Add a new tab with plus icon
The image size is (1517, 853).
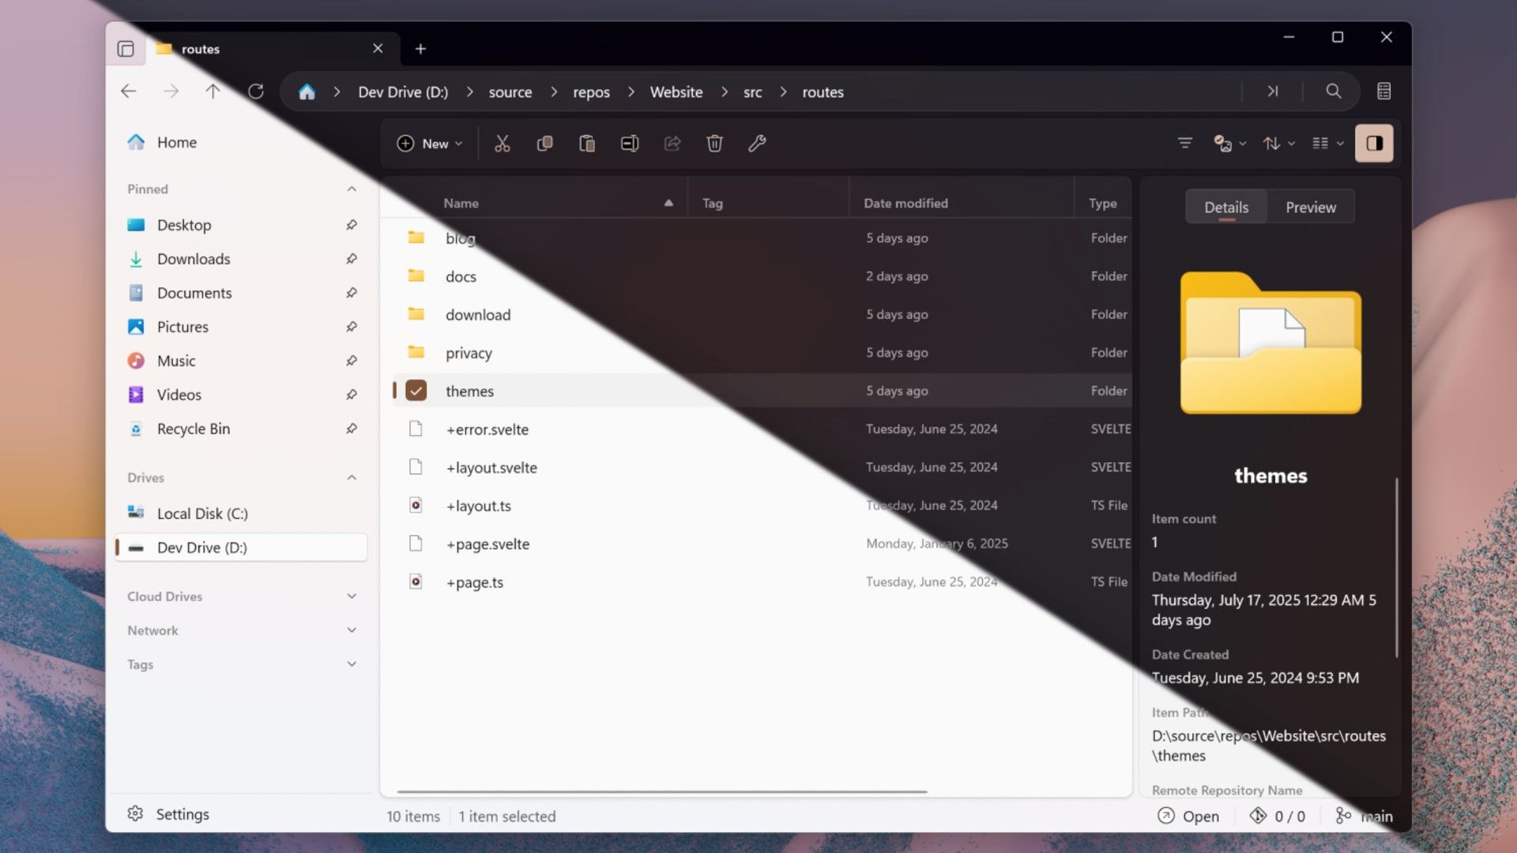(421, 49)
